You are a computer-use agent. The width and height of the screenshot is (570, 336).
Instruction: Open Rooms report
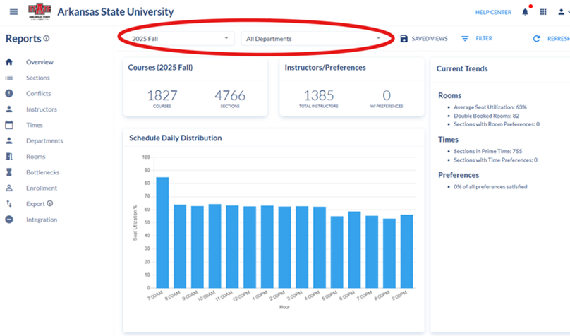click(35, 157)
